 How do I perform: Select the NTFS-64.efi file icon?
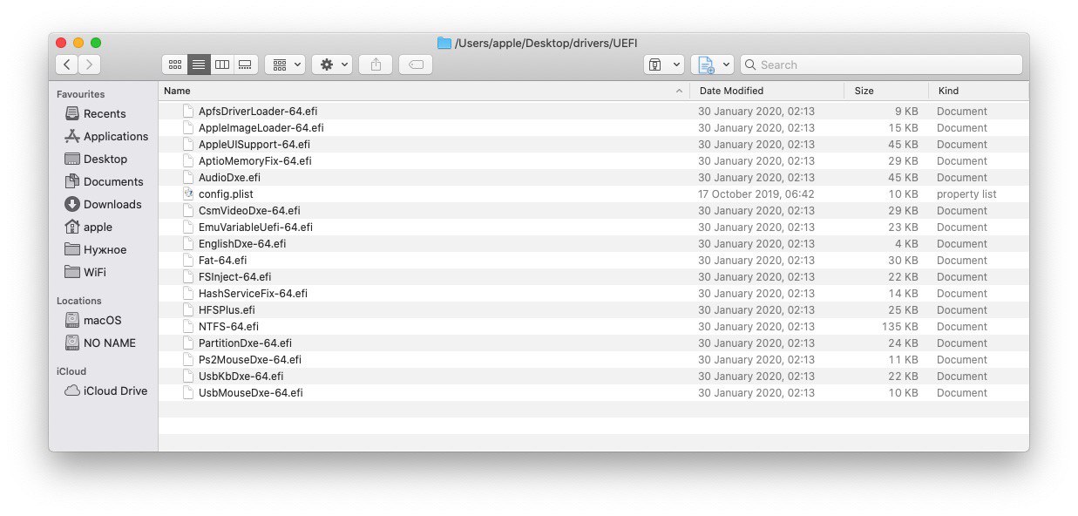tap(187, 327)
